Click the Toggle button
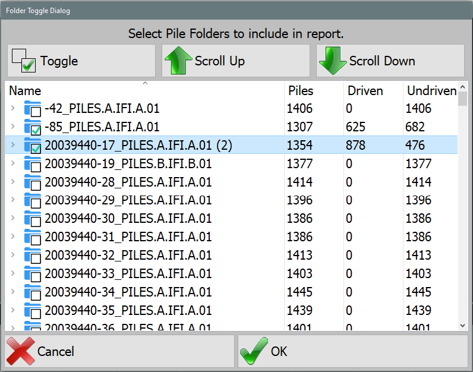Image resolution: width=473 pixels, height=372 pixels. pos(81,61)
